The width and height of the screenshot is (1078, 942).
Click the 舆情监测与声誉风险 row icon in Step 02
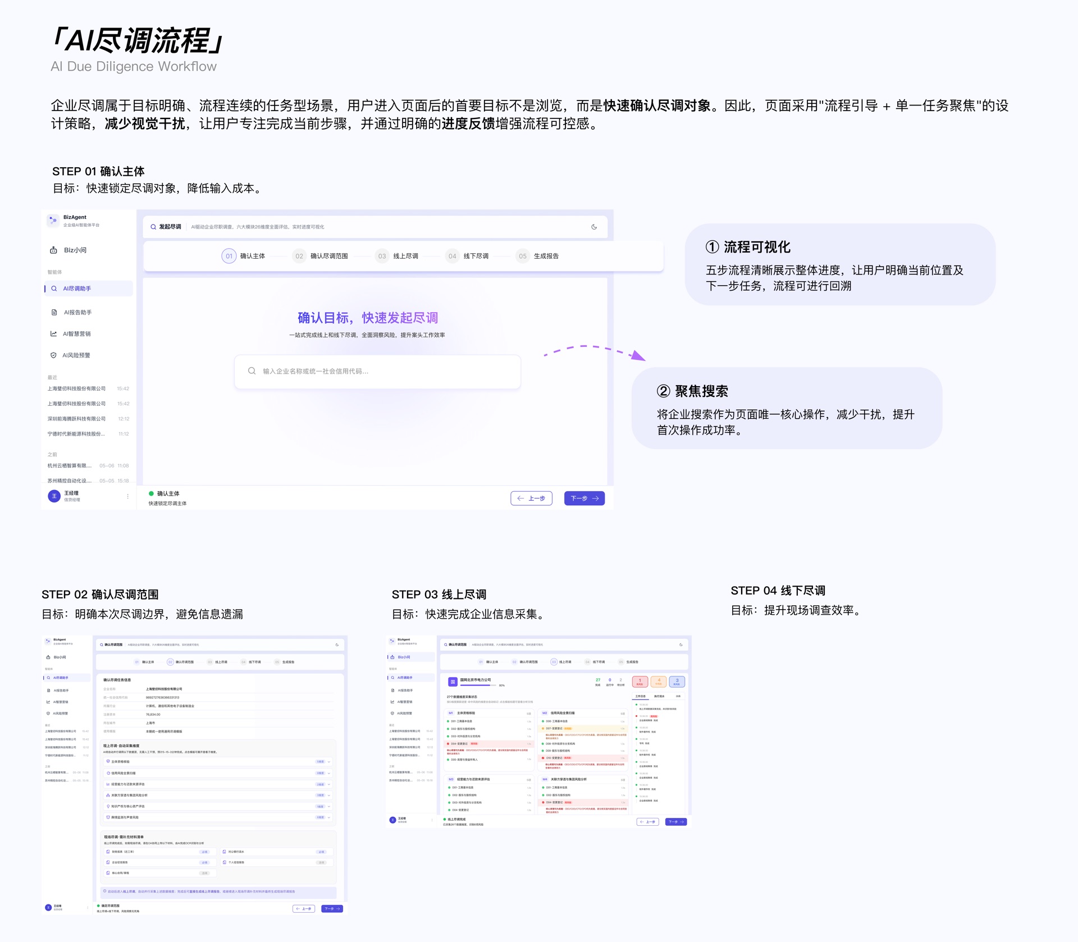tap(108, 817)
